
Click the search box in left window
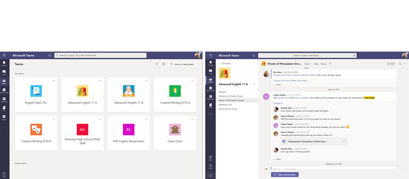(100, 55)
